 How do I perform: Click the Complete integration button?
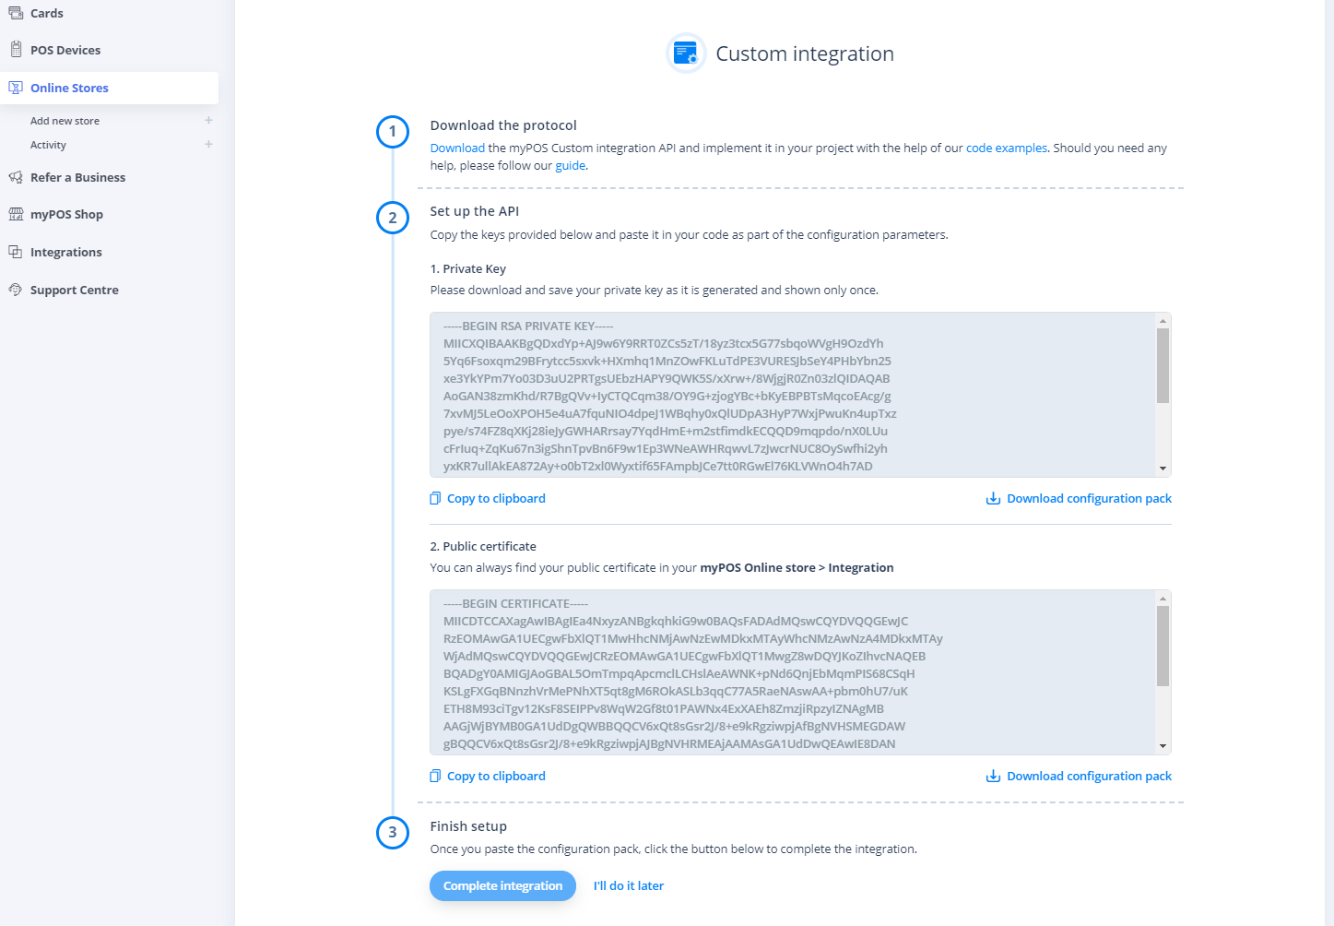(502, 885)
